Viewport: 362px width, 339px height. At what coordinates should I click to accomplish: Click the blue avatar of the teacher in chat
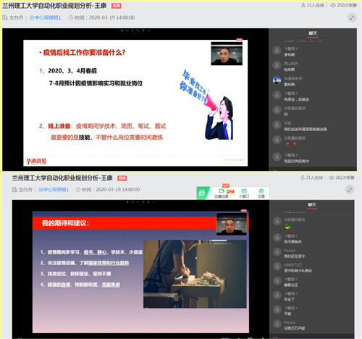tap(277, 80)
